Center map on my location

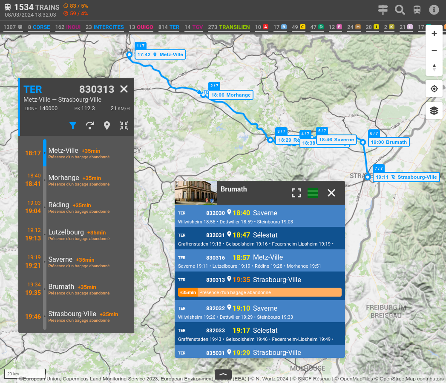(x=434, y=89)
